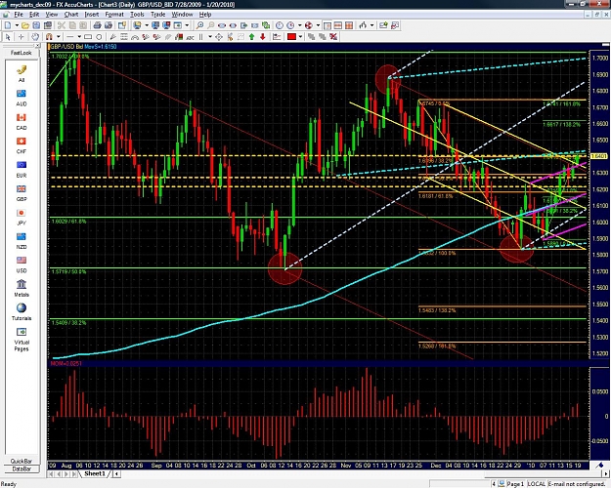This screenshot has height=488, width=611.
Task: Select CAD currency in FastLook panel
Action: tap(22, 121)
